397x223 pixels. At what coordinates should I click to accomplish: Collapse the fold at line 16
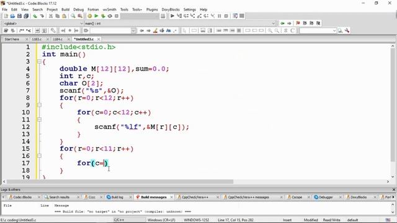pos(39,156)
